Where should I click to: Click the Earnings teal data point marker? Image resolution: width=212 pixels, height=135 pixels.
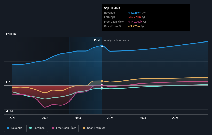point(102,88)
